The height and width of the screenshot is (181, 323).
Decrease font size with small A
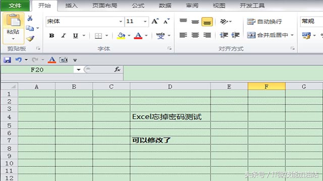[x=166, y=21]
